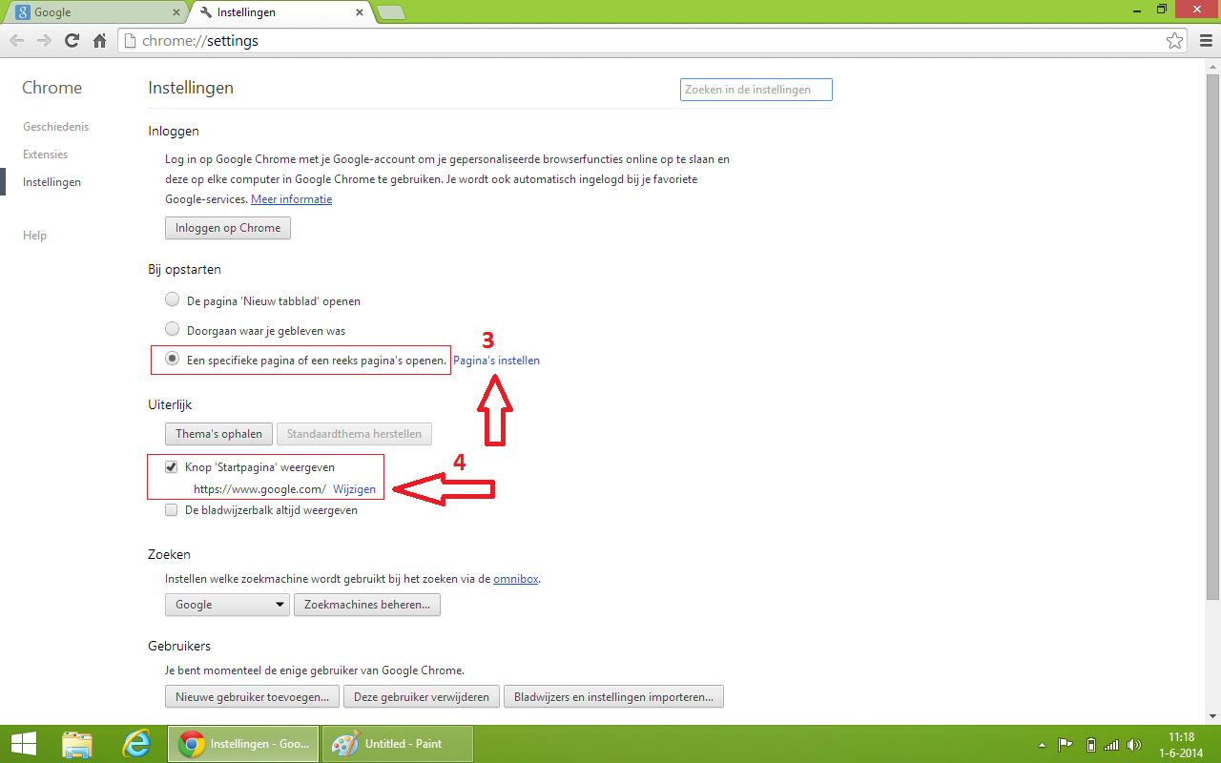Viewport: 1221px width, 763px height.
Task: Select 'Doorgaan waar je gebleven was' option
Action: tap(172, 330)
